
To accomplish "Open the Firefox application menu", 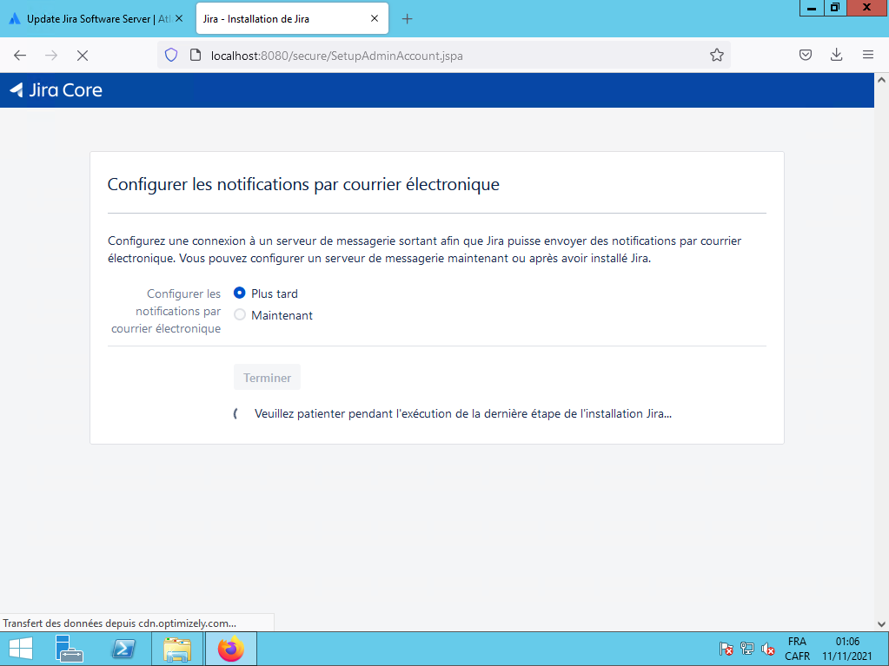I will click(x=867, y=55).
